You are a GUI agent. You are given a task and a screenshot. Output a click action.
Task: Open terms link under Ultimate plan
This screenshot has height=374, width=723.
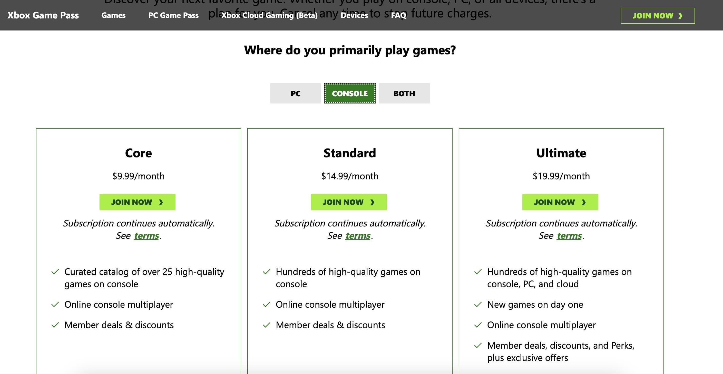pyautogui.click(x=569, y=236)
